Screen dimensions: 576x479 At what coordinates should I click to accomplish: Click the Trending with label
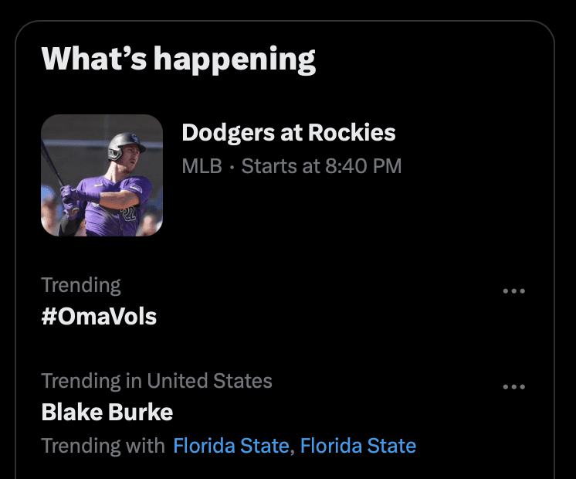pos(103,446)
